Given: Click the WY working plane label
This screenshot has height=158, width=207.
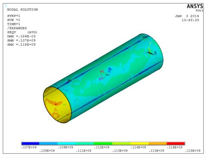Looking at the screenshot, I should pos(101,78).
